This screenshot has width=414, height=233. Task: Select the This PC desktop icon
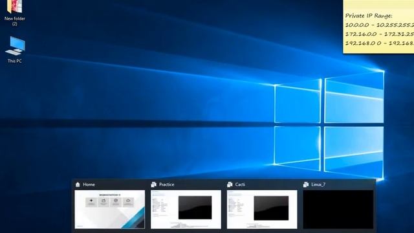15,49
